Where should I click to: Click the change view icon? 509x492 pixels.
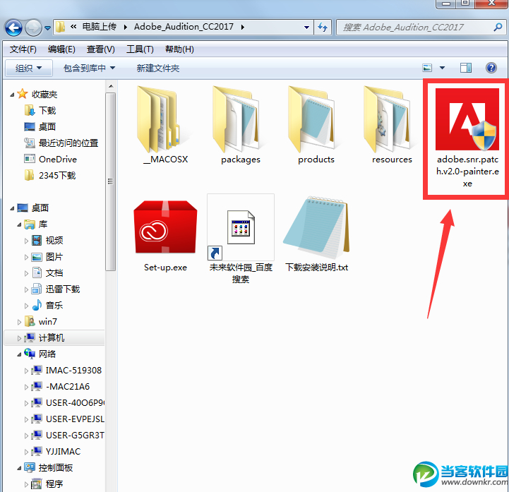point(427,68)
